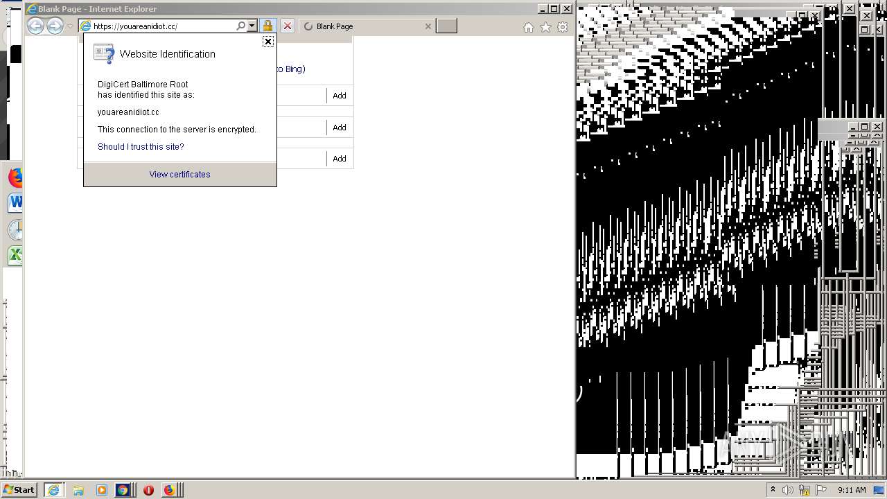This screenshot has width=887, height=499.
Task: Open the volume speaker tray icon
Action: coord(789,490)
